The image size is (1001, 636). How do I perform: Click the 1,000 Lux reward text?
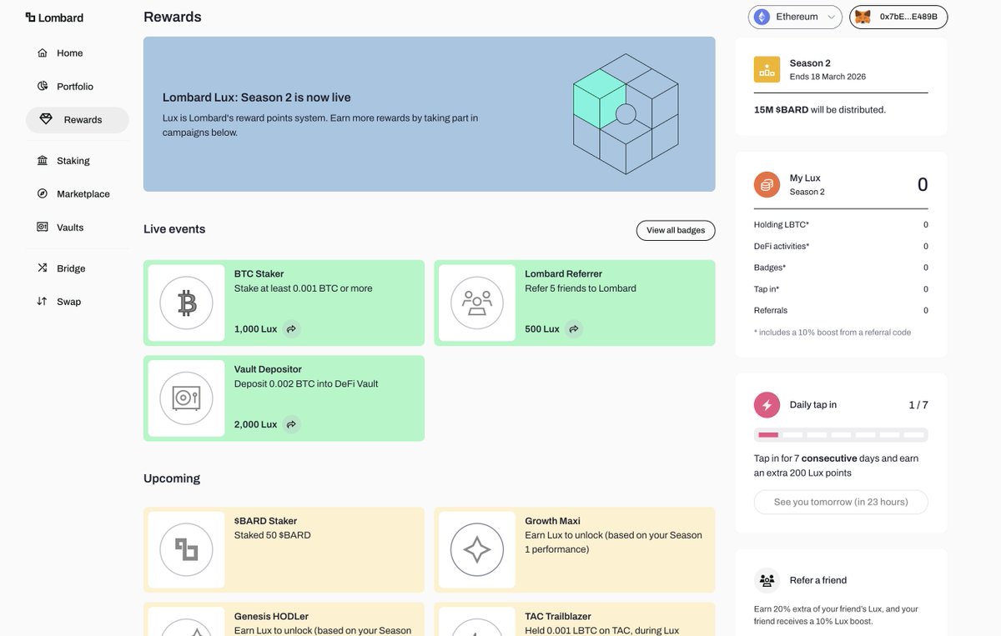point(255,329)
